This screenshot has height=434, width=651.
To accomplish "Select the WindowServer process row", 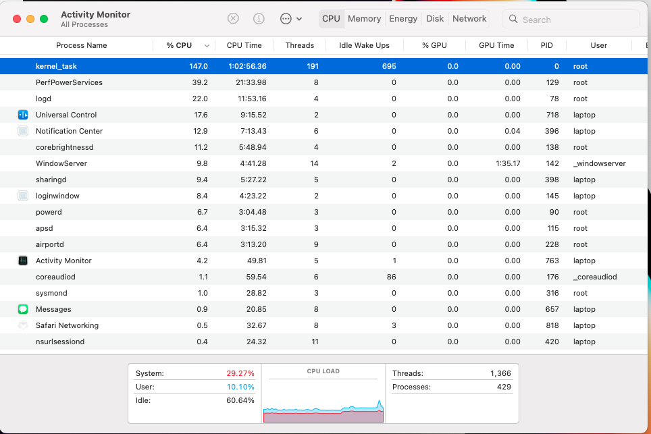I will point(324,163).
